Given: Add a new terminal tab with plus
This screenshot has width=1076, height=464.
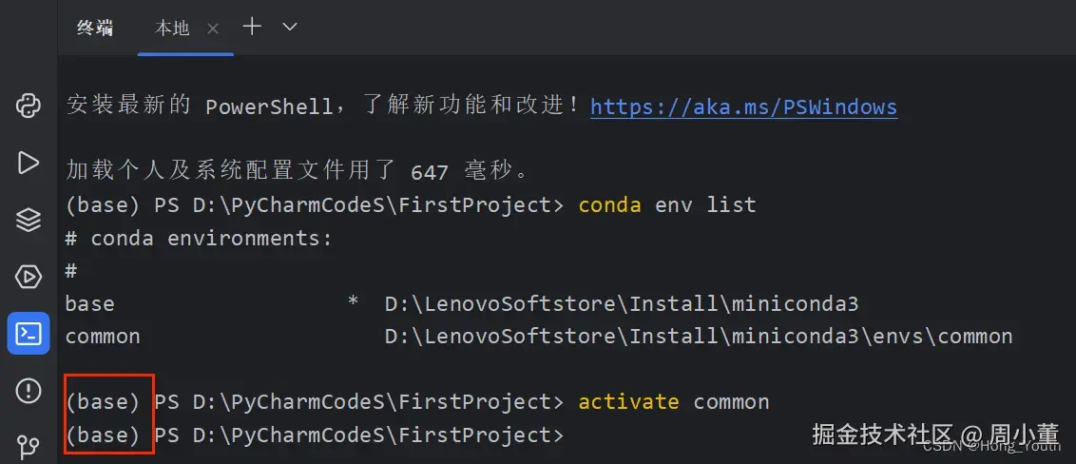Looking at the screenshot, I should pos(252,27).
